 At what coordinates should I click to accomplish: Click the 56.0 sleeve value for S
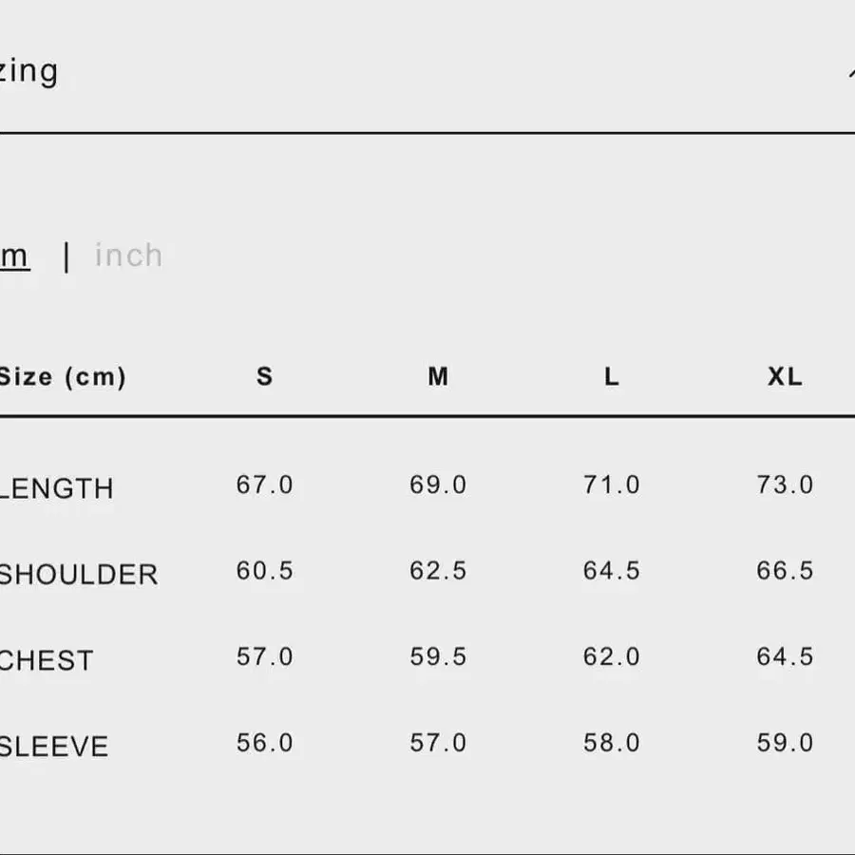point(265,743)
